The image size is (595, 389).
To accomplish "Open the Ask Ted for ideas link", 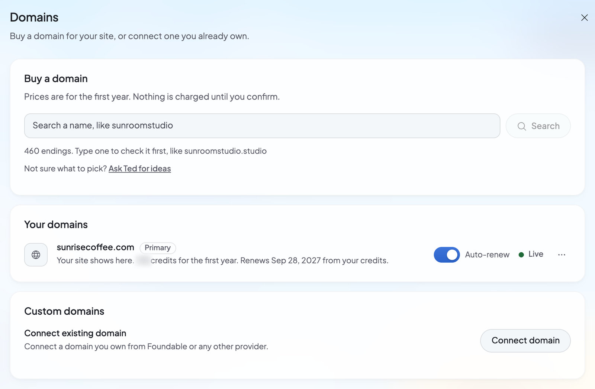I will [140, 169].
